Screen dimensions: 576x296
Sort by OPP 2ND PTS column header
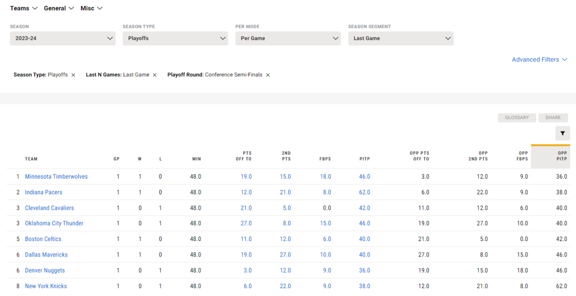(x=478, y=156)
